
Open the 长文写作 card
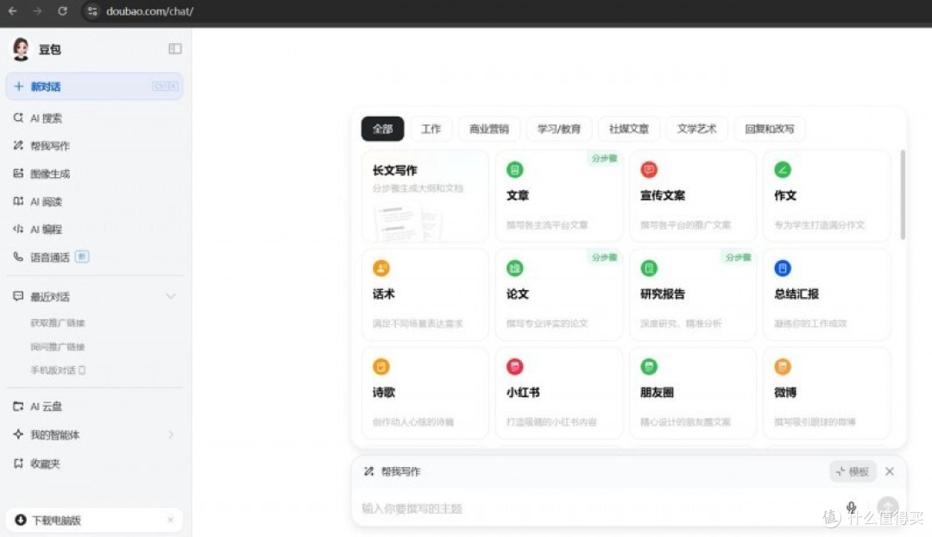(425, 196)
